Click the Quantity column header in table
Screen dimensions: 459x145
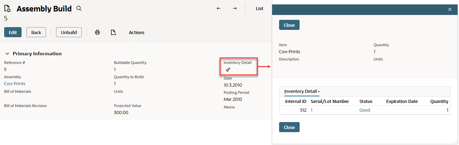tap(439, 101)
